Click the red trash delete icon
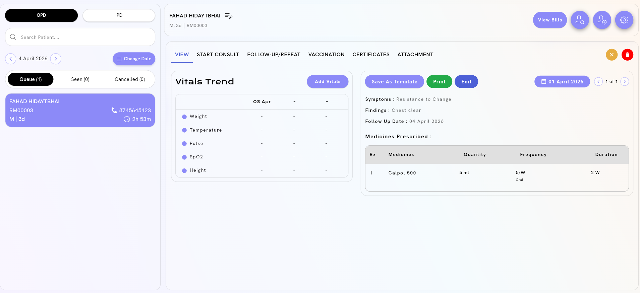640x293 pixels. (627, 55)
